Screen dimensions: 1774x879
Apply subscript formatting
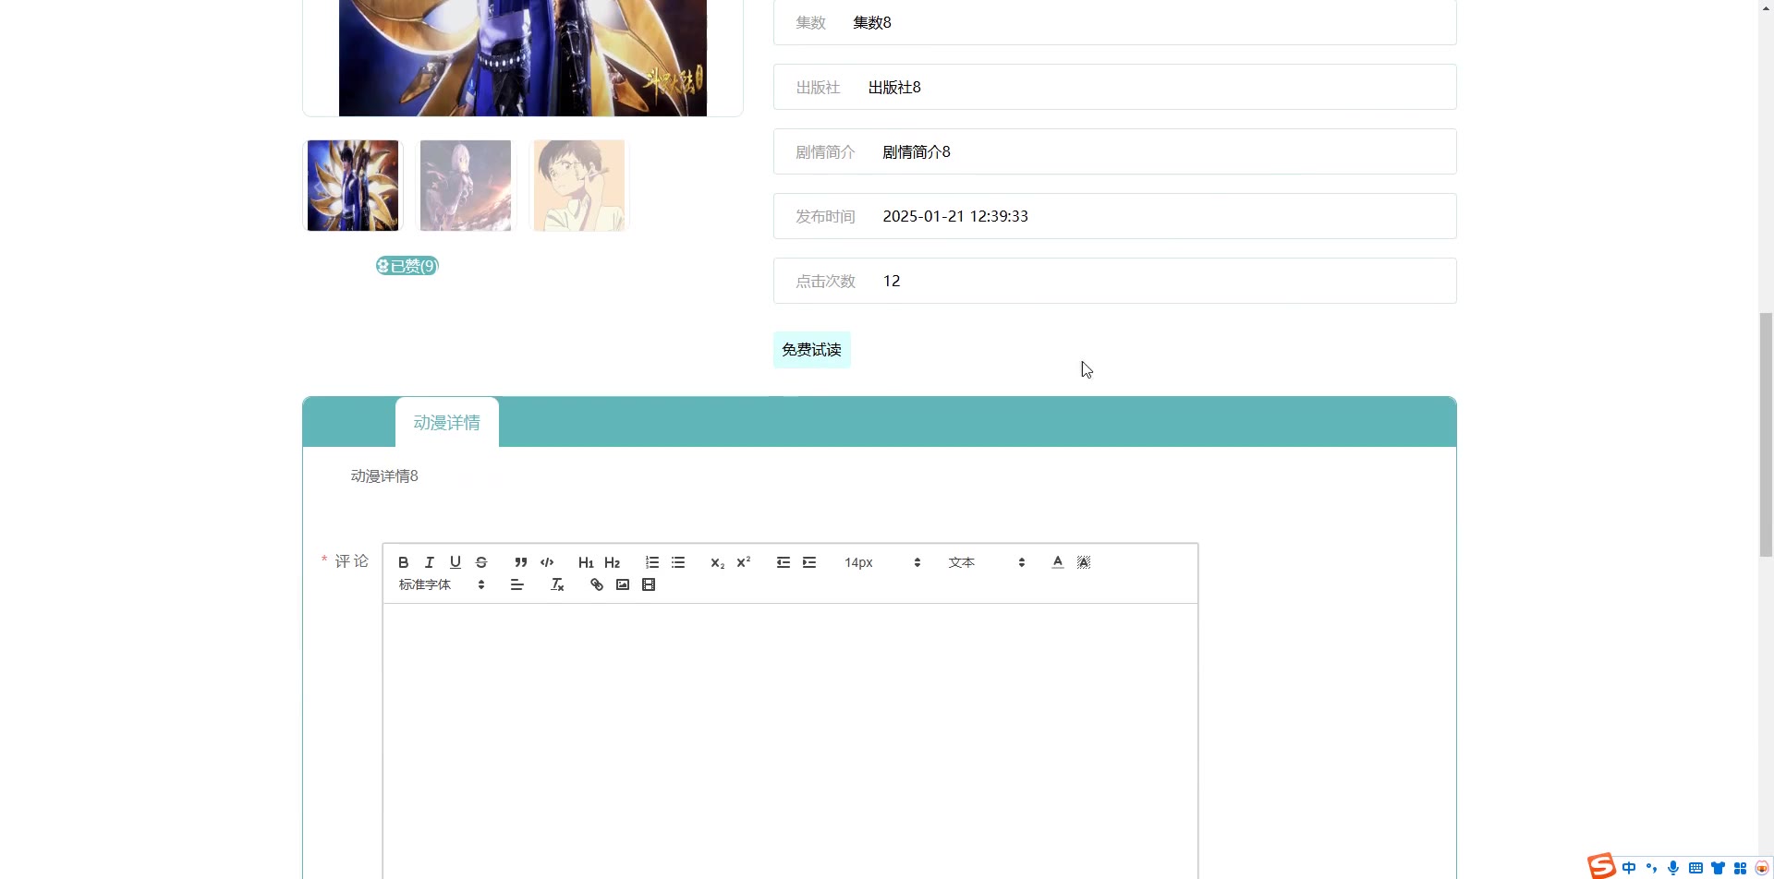click(717, 562)
